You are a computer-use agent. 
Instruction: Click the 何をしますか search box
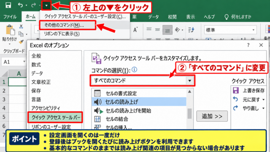[x=241, y=17]
